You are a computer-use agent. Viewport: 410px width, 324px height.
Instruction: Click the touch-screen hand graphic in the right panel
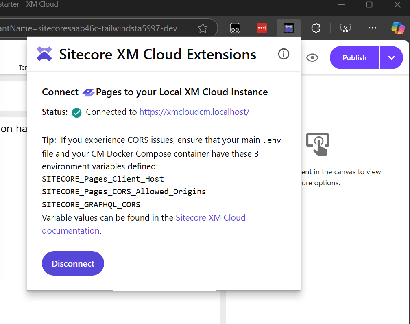click(x=318, y=144)
